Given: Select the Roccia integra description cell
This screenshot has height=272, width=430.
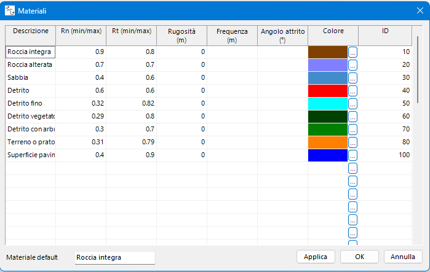Looking at the screenshot, I should [x=30, y=52].
